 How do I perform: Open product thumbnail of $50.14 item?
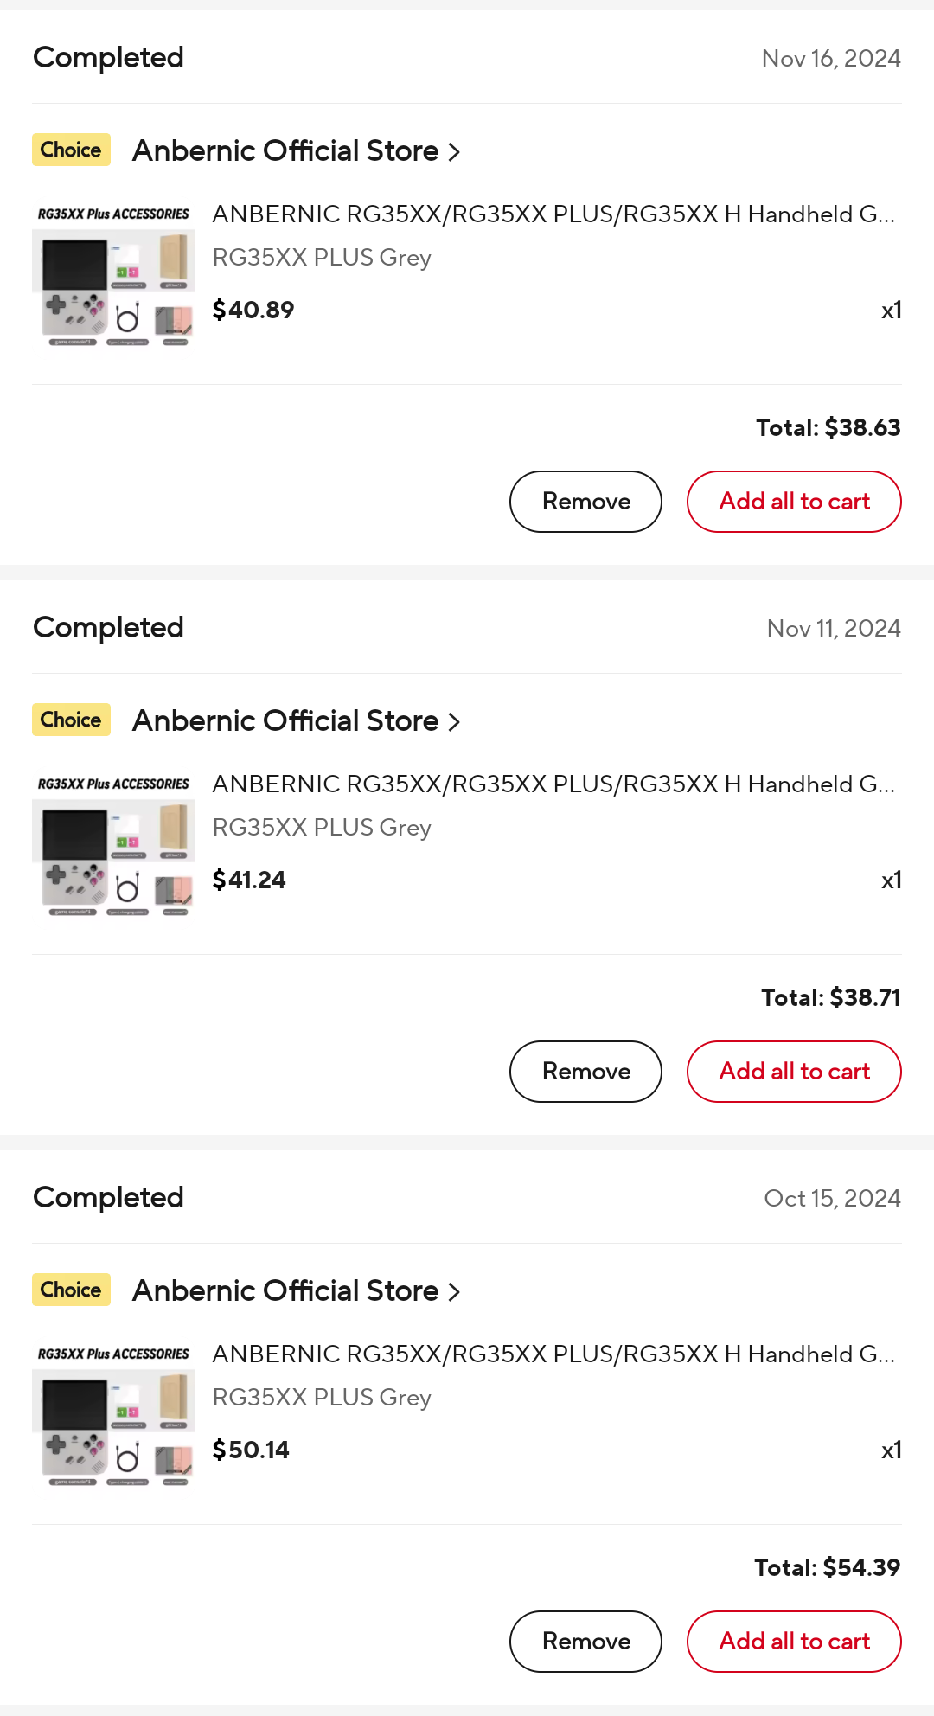tap(113, 1415)
